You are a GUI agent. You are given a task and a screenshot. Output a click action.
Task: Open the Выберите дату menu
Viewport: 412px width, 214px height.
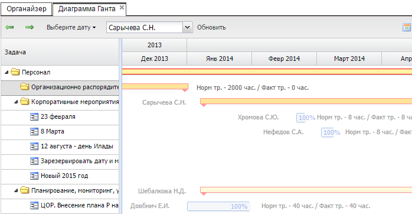pyautogui.click(x=71, y=27)
